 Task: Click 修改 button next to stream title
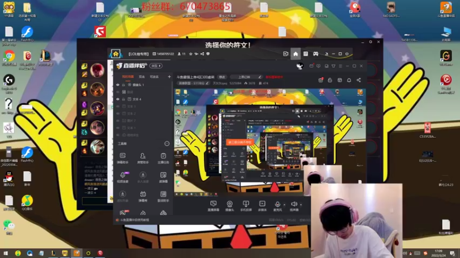222,77
